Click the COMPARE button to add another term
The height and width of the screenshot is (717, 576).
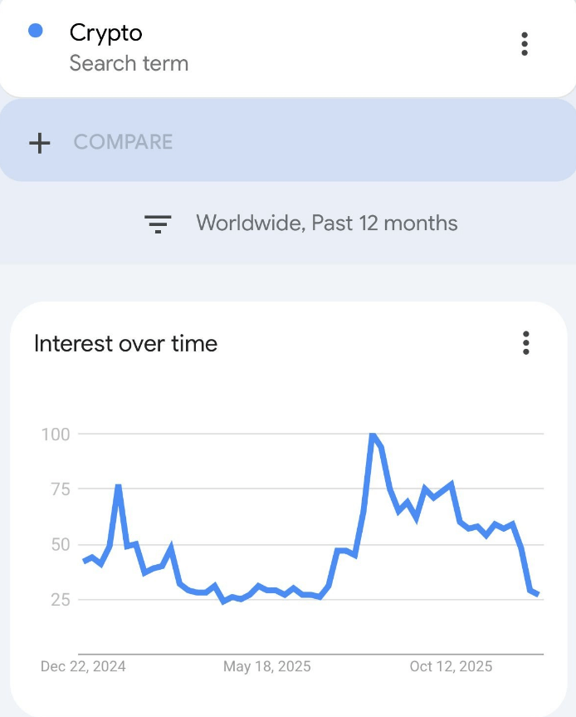click(124, 141)
